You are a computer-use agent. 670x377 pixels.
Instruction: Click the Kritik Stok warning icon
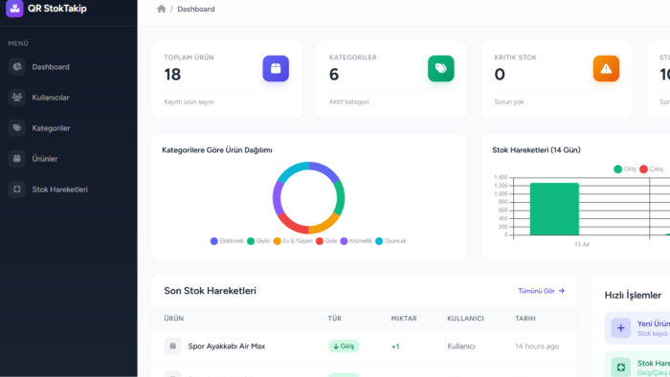coord(606,68)
